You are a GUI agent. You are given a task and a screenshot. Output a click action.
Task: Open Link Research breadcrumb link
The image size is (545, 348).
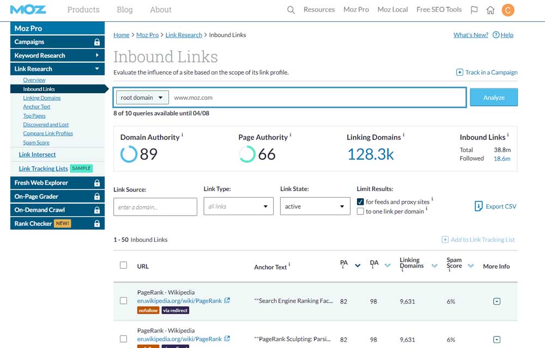[x=184, y=35]
